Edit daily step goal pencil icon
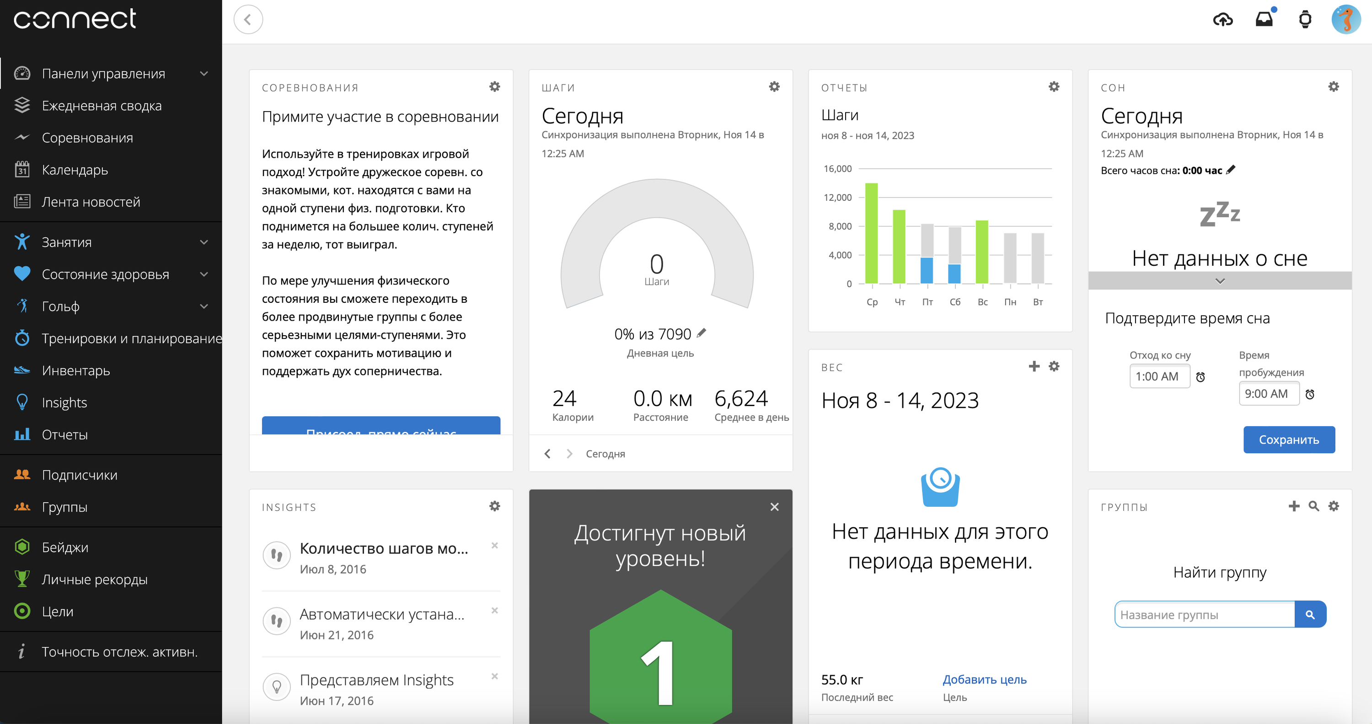1372x724 pixels. tap(702, 333)
